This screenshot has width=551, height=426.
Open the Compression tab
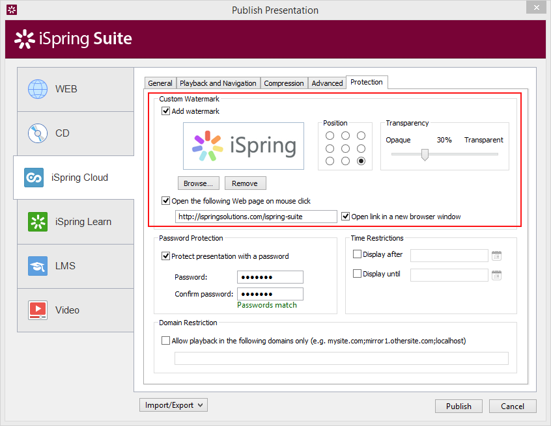284,83
